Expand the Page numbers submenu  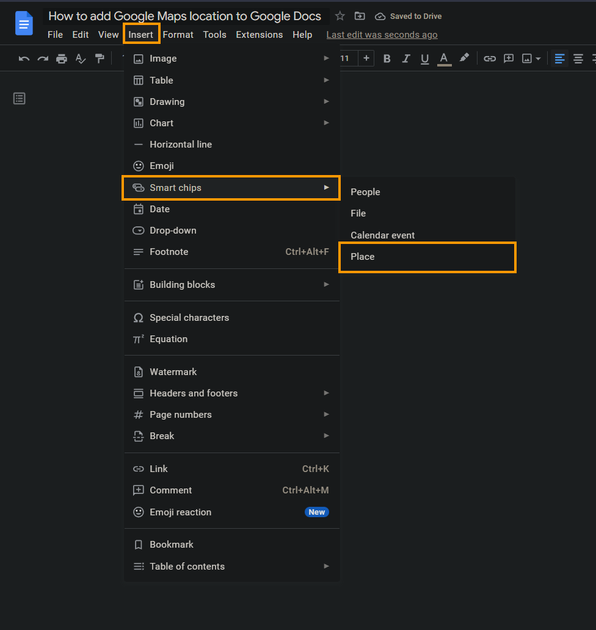pyautogui.click(x=232, y=414)
